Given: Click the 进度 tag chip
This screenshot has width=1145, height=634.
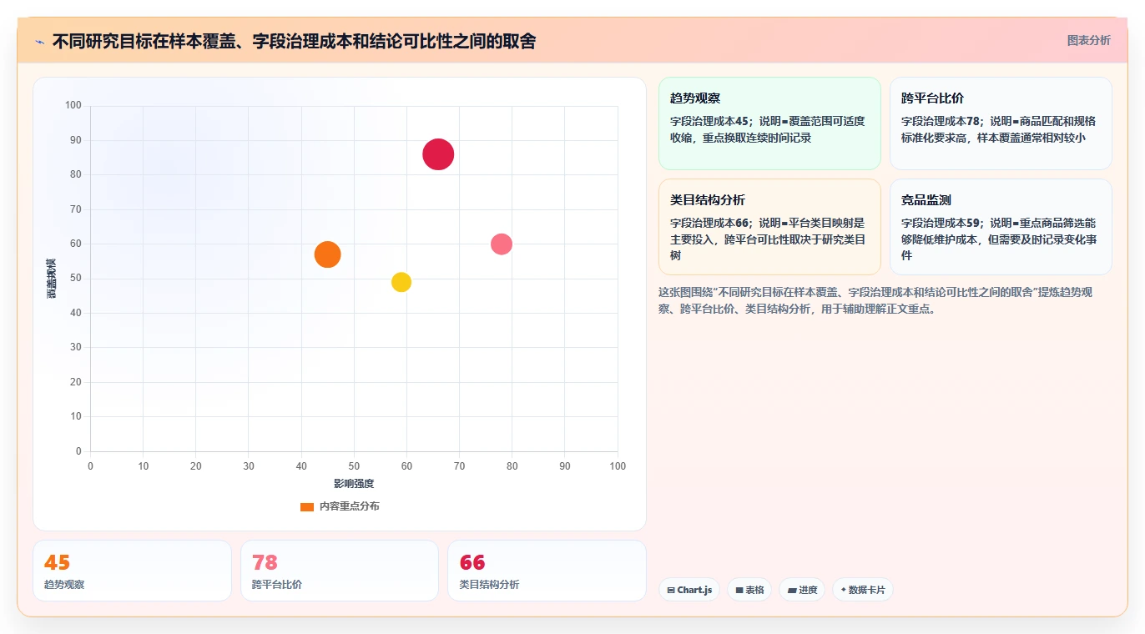Looking at the screenshot, I should (802, 590).
